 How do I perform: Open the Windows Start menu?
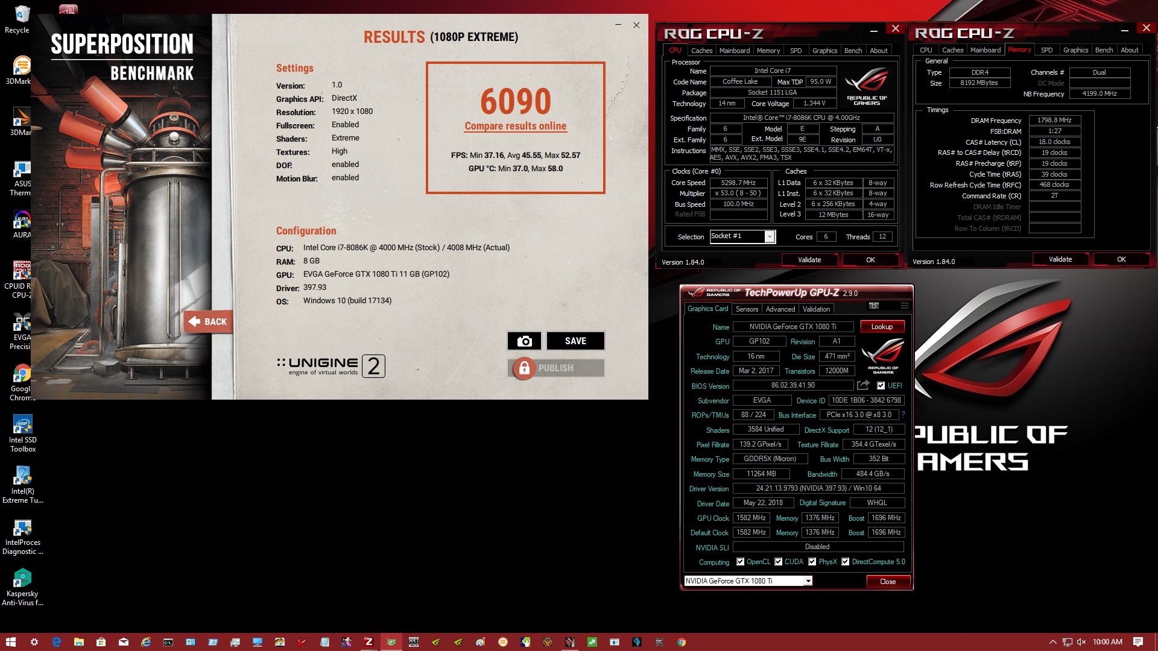11,642
